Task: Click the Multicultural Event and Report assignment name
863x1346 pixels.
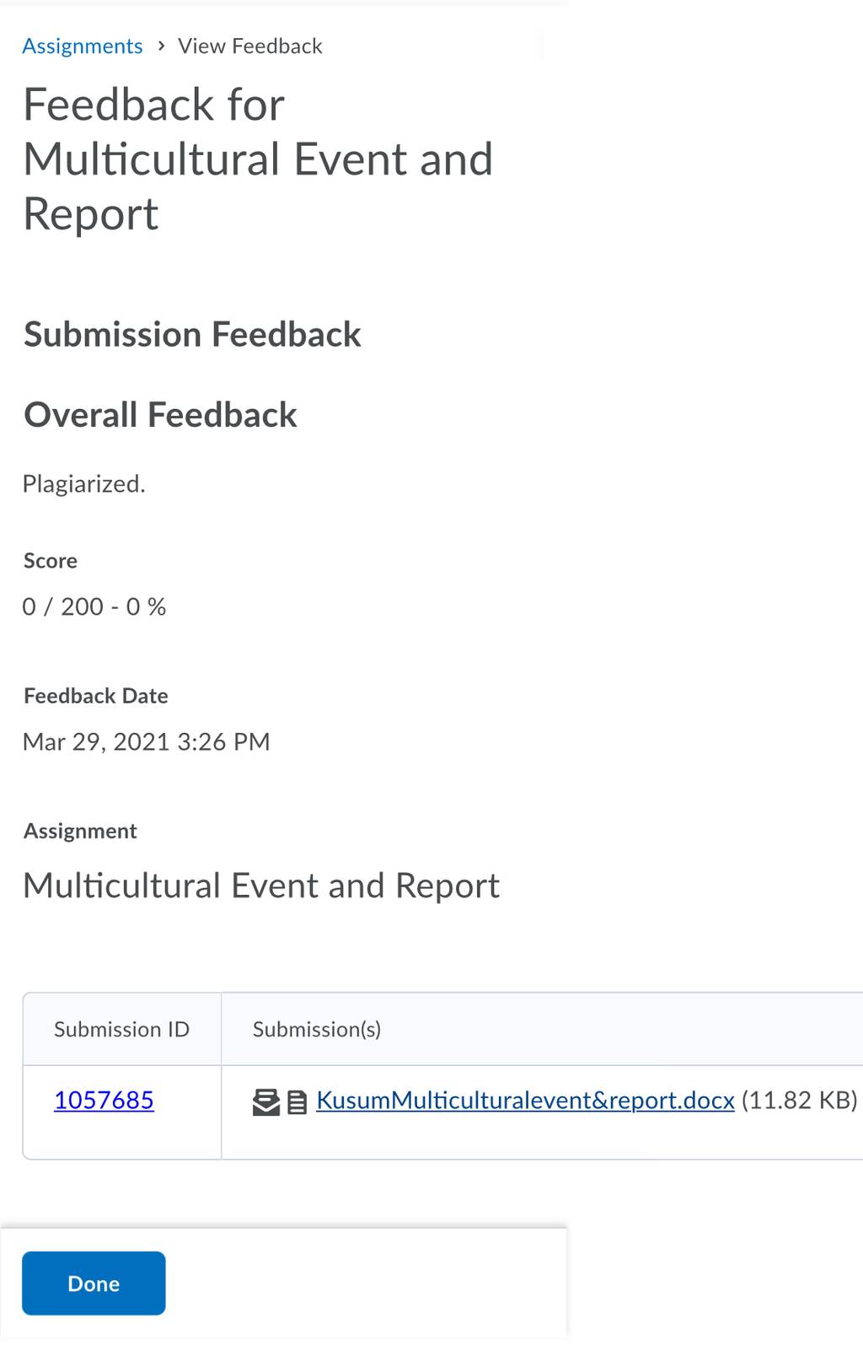Action: (261, 886)
